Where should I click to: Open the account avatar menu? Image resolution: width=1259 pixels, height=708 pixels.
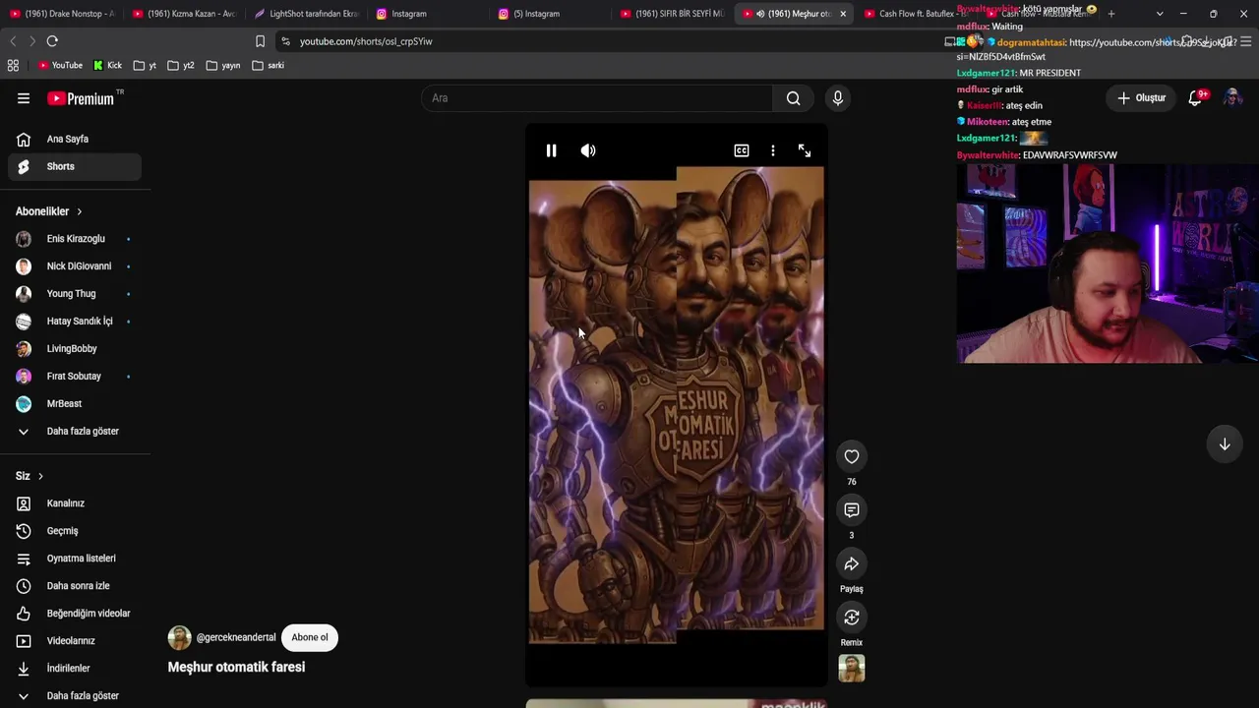(x=1232, y=98)
